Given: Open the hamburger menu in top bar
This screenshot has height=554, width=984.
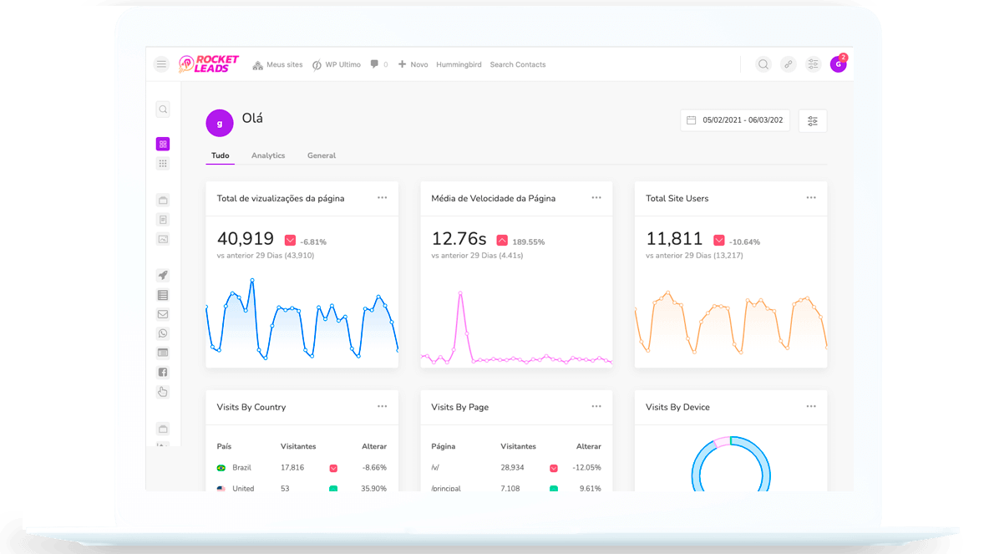Looking at the screenshot, I should pyautogui.click(x=162, y=64).
